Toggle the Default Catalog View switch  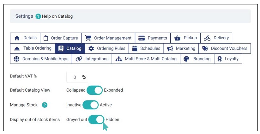[x=94, y=90]
